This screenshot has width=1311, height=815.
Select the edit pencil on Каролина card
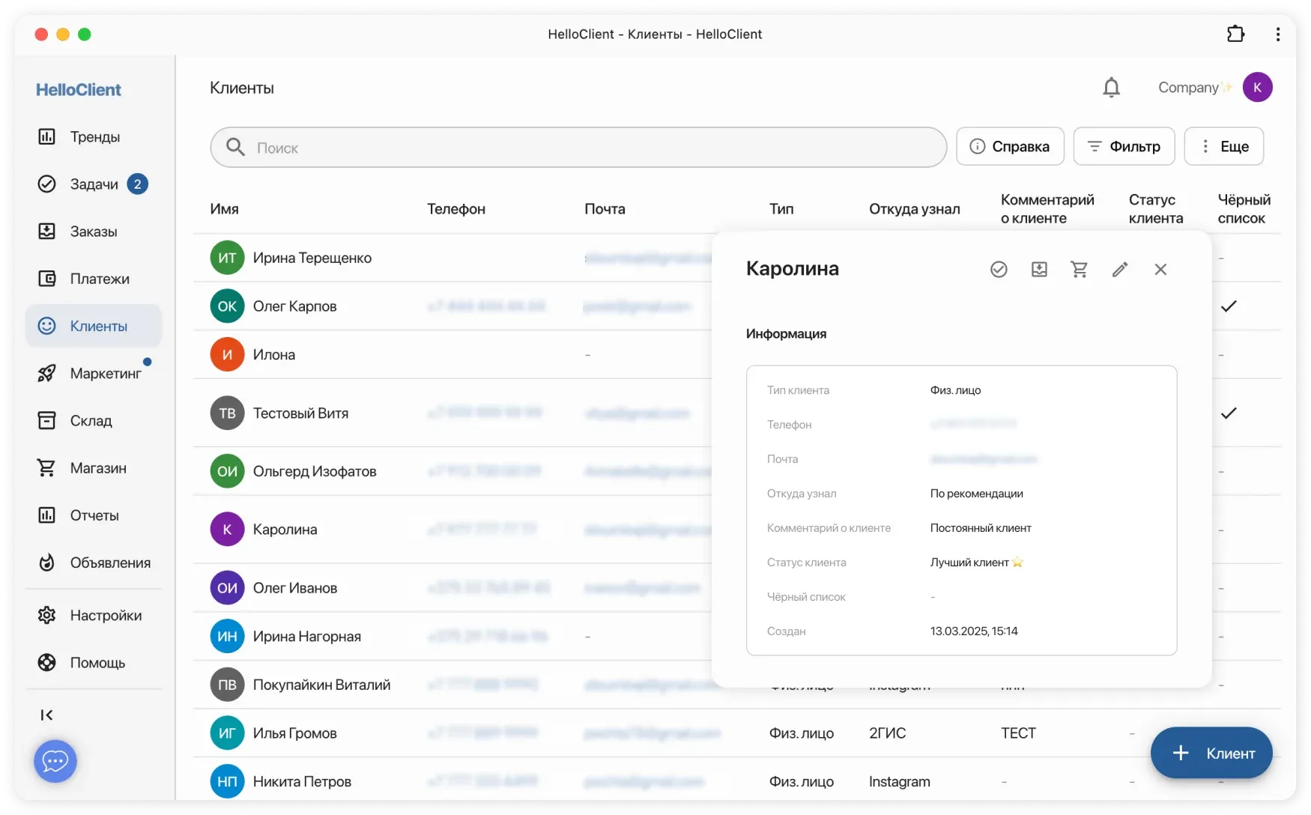pyautogui.click(x=1120, y=269)
